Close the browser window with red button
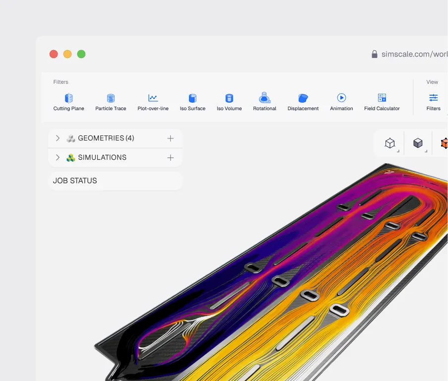This screenshot has width=448, height=381. 54,54
